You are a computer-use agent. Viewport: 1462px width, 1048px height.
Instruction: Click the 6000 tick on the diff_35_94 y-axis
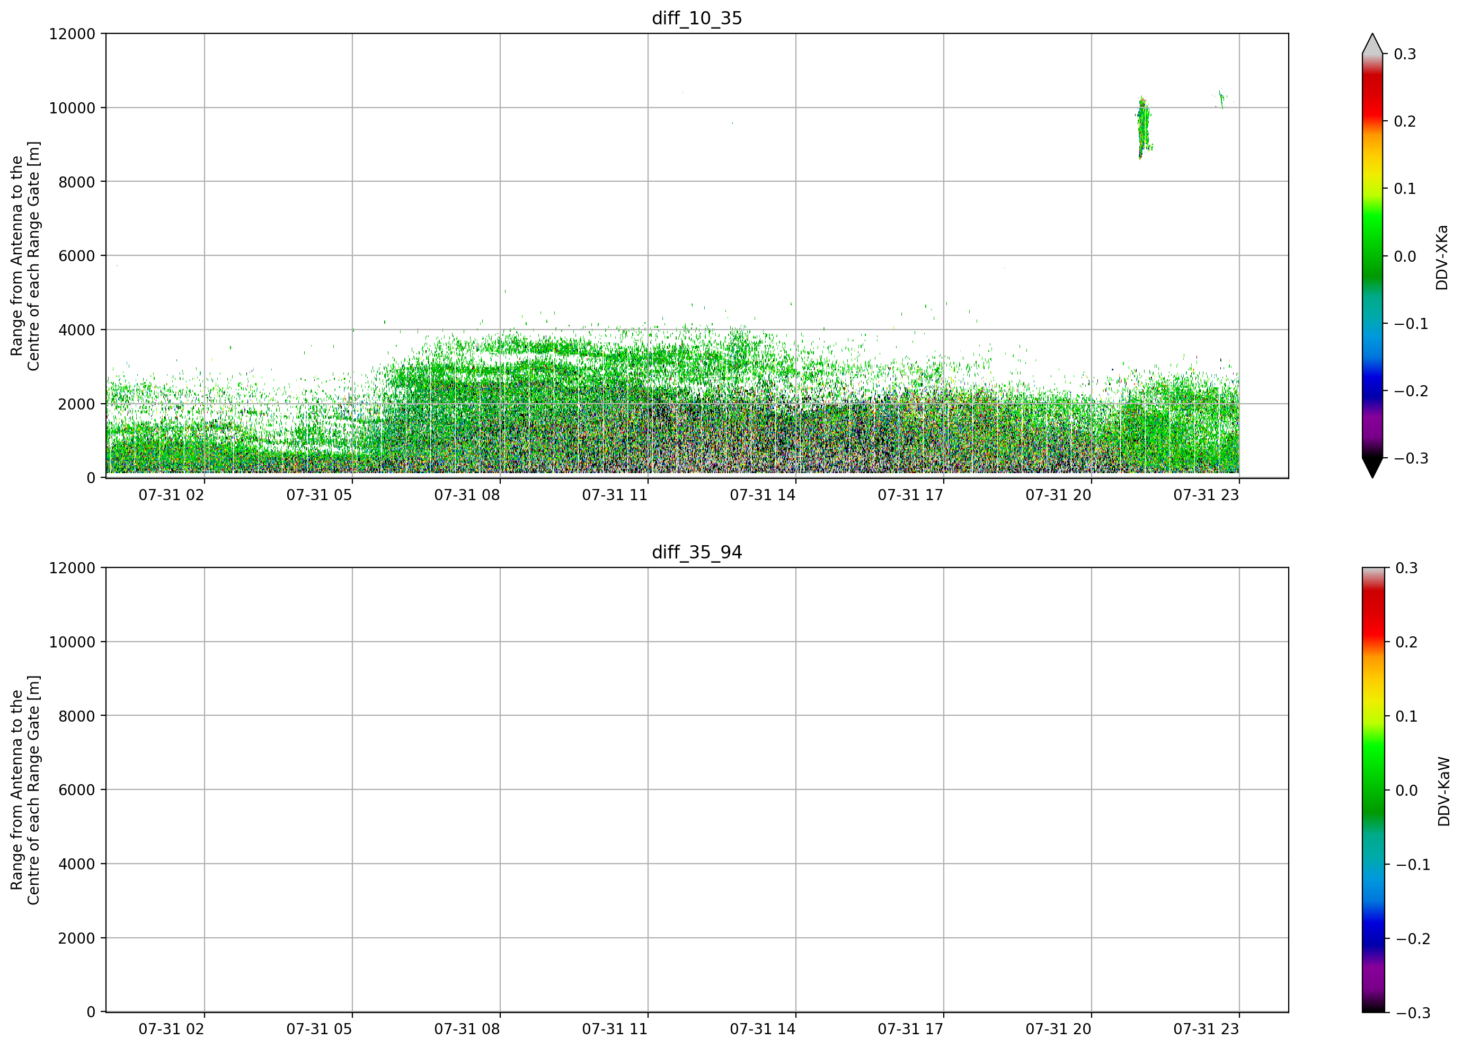coord(77,789)
